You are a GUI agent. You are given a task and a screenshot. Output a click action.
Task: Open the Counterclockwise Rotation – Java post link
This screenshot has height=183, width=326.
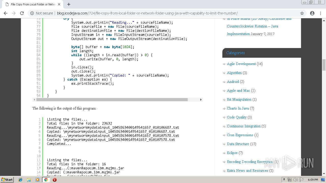pyautogui.click(x=252, y=26)
